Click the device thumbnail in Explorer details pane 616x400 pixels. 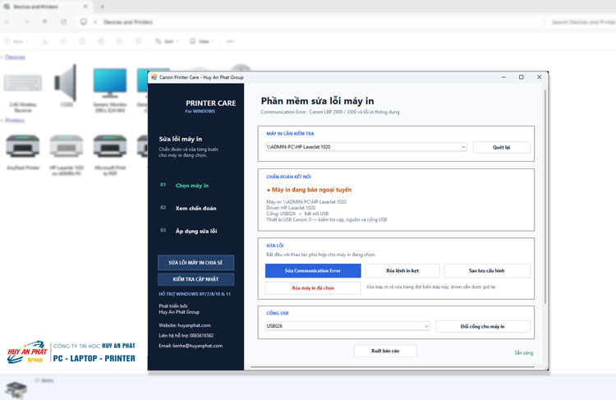coord(16,389)
